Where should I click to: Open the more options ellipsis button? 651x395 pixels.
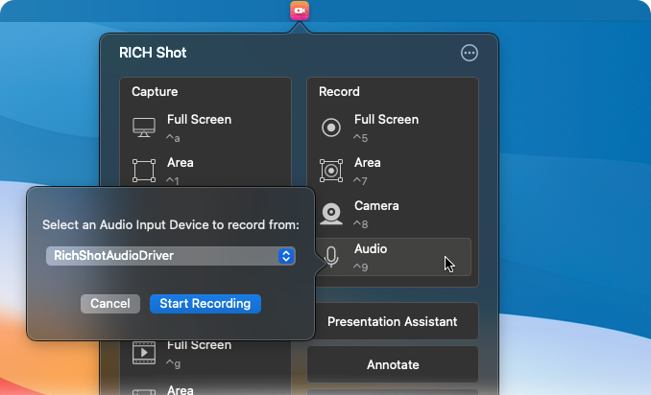coord(470,53)
